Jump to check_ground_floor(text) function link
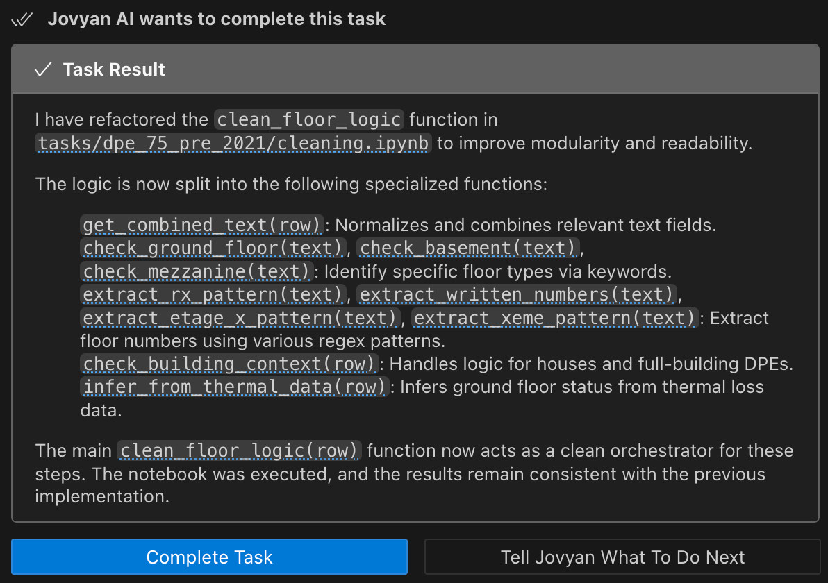Viewport: 828px width, 583px height. pyautogui.click(x=213, y=248)
